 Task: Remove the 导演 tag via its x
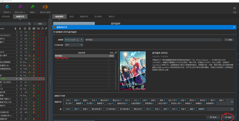pyautogui.click(x=185, y=109)
